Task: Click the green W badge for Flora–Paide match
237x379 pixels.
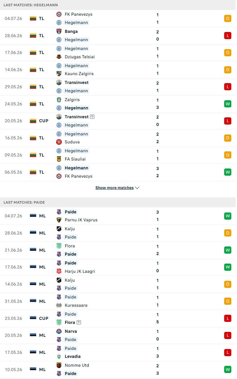Action: click(228, 250)
